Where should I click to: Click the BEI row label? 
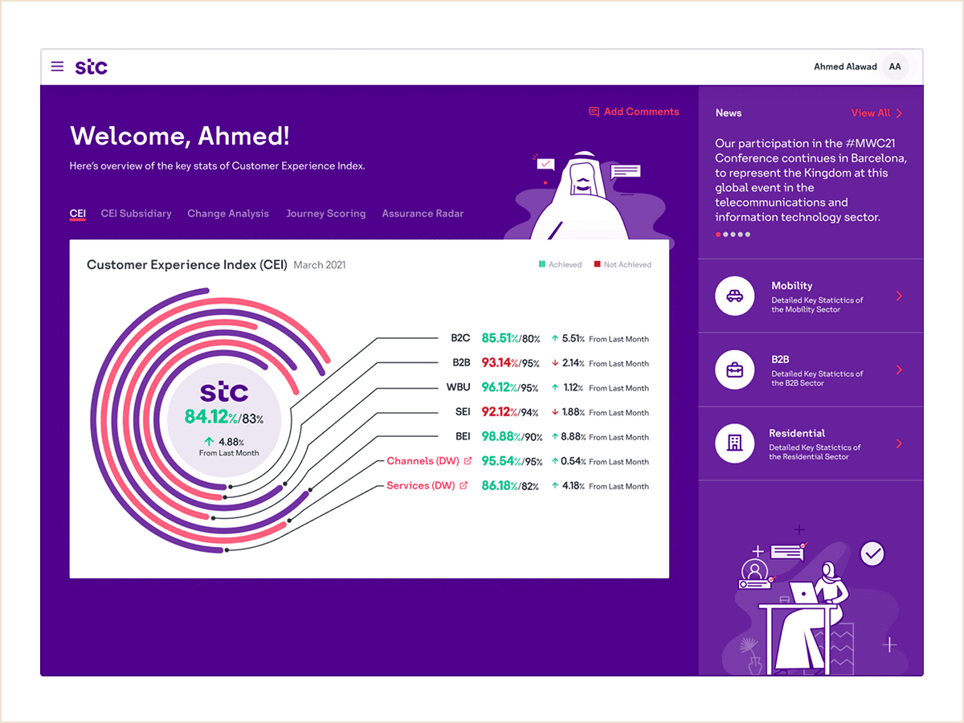[463, 436]
